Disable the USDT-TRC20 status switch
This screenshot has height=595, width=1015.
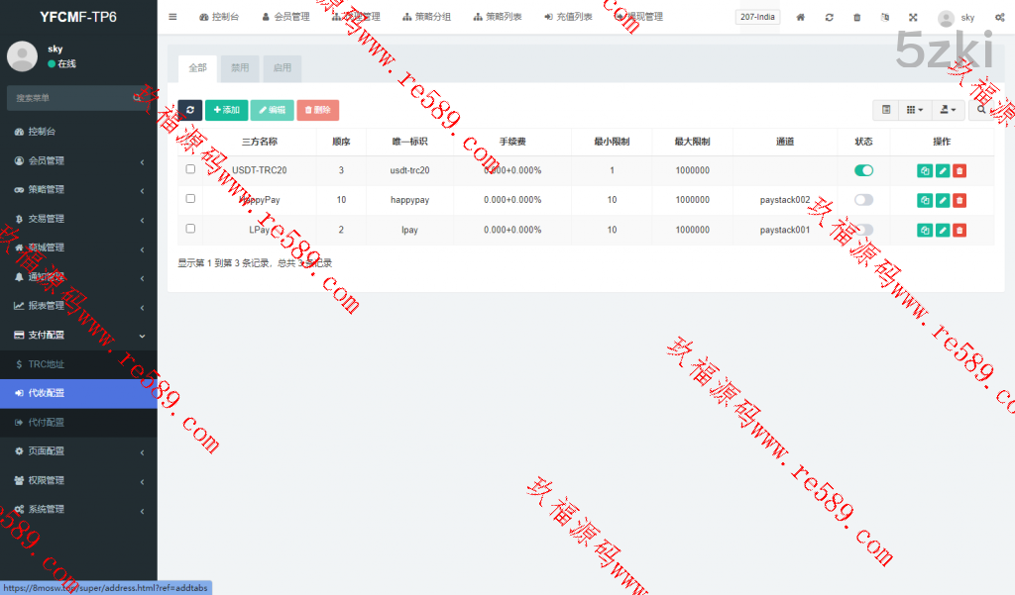[x=863, y=170]
